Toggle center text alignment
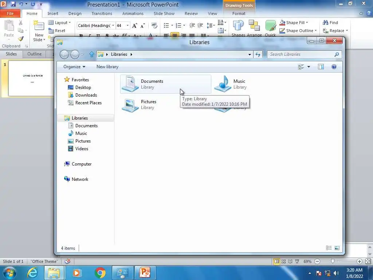 pyautogui.click(x=174, y=35)
